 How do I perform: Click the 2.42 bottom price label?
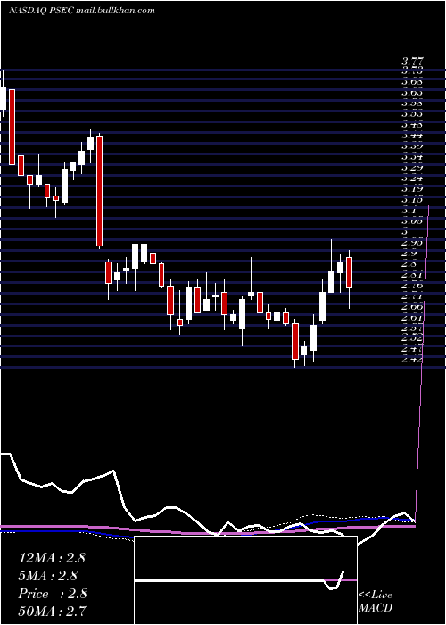tap(412, 360)
